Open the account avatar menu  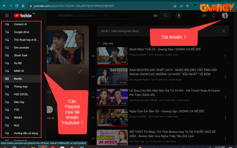pos(225,15)
